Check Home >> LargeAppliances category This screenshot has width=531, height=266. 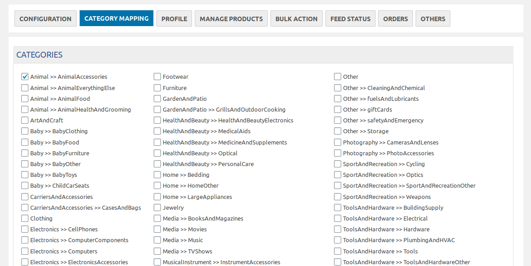pos(157,197)
